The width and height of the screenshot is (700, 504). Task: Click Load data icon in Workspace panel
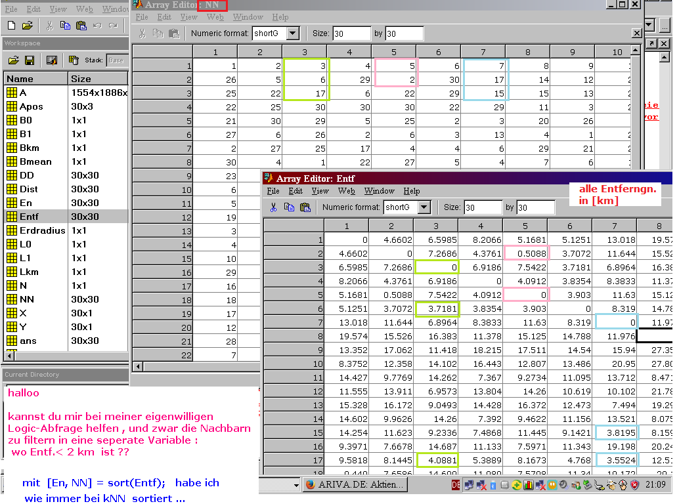[x=13, y=60]
